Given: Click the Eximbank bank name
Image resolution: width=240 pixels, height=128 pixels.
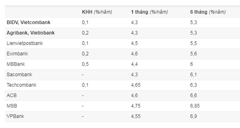Looking at the screenshot, I should (17, 54).
